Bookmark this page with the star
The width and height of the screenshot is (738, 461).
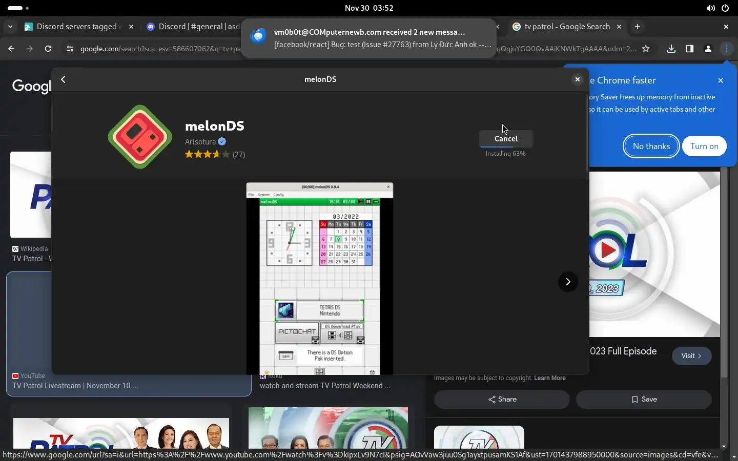[646, 49]
